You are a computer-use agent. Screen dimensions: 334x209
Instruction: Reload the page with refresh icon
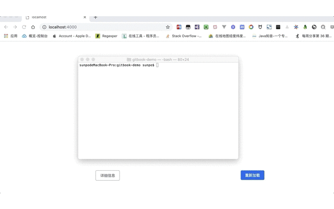point(24,27)
